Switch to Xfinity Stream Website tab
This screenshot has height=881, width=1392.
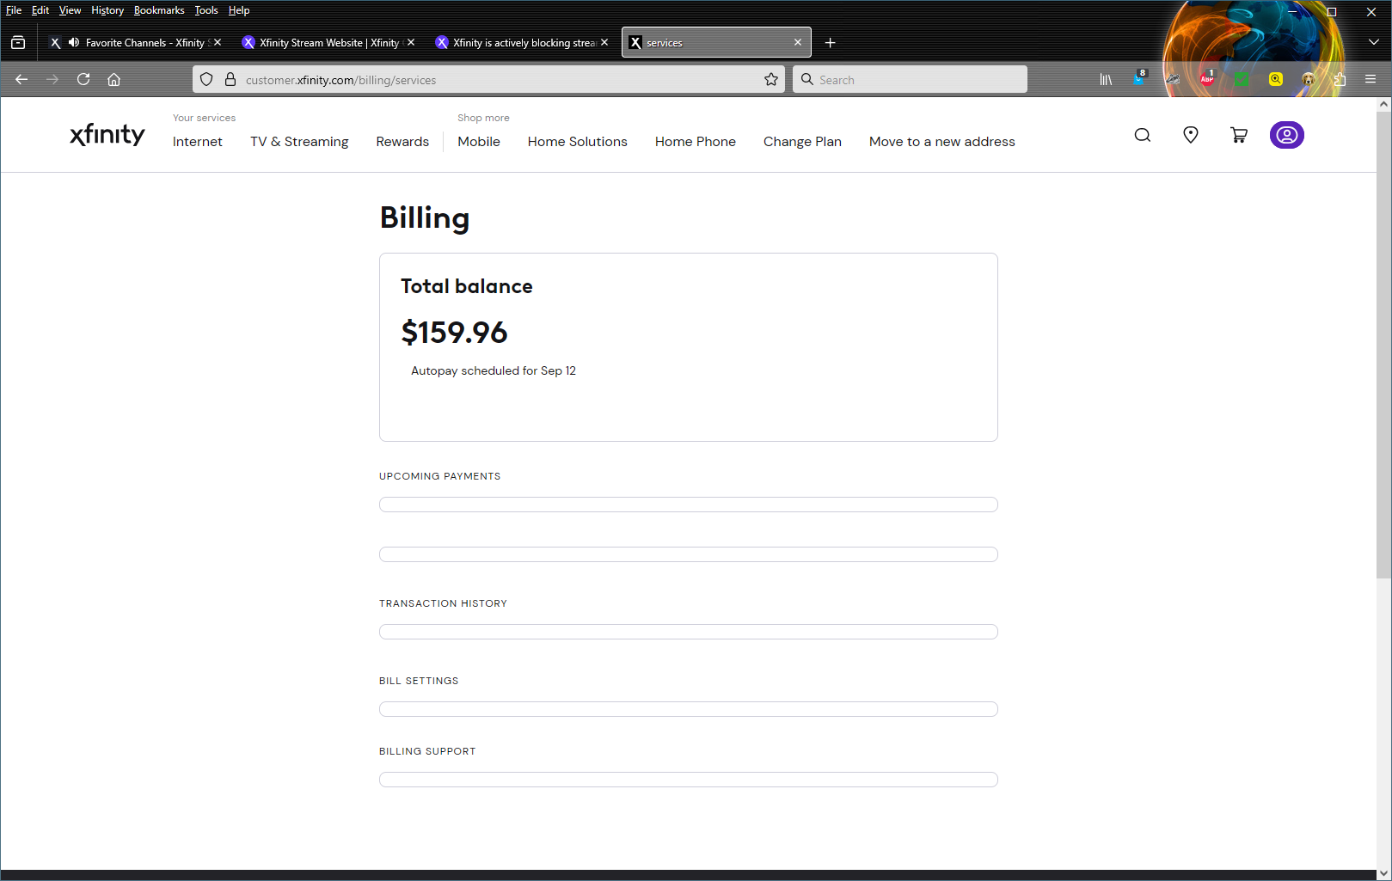[x=328, y=42]
